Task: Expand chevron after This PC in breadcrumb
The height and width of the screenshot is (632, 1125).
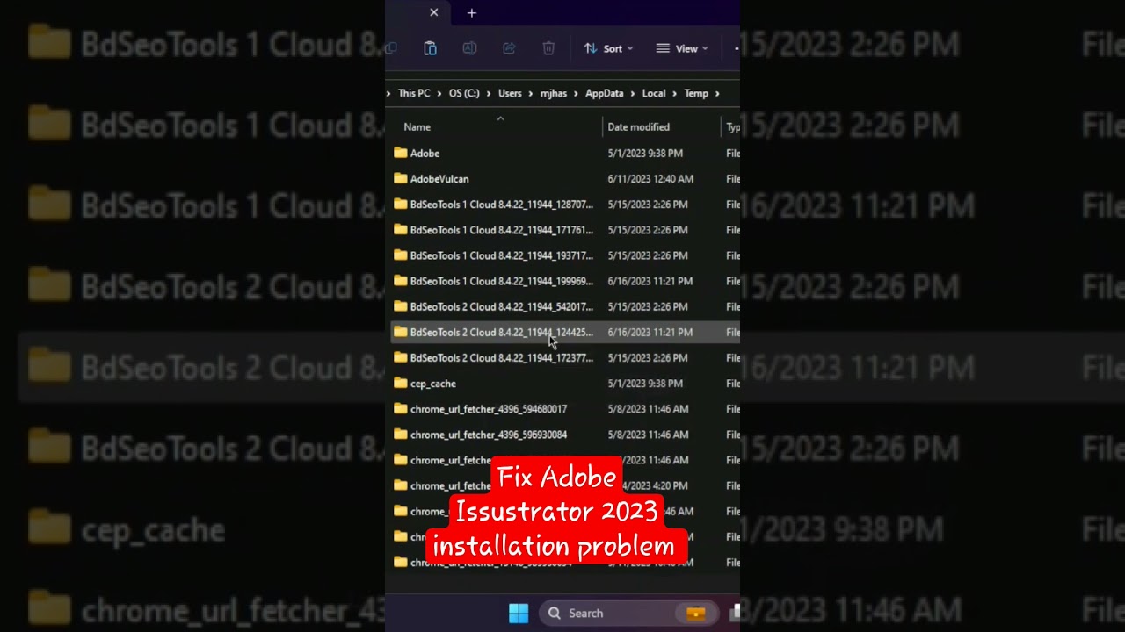Action: pyautogui.click(x=439, y=93)
